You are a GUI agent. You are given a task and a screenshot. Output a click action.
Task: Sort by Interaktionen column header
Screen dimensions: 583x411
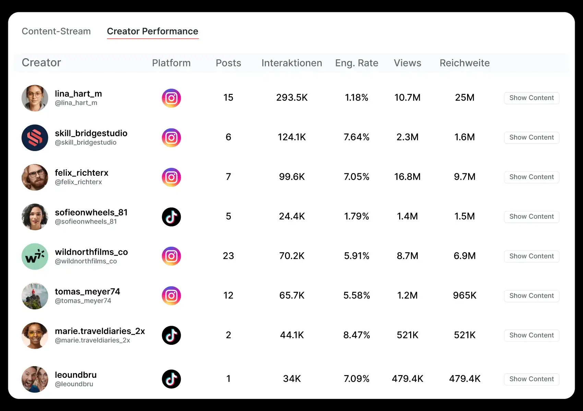(292, 63)
